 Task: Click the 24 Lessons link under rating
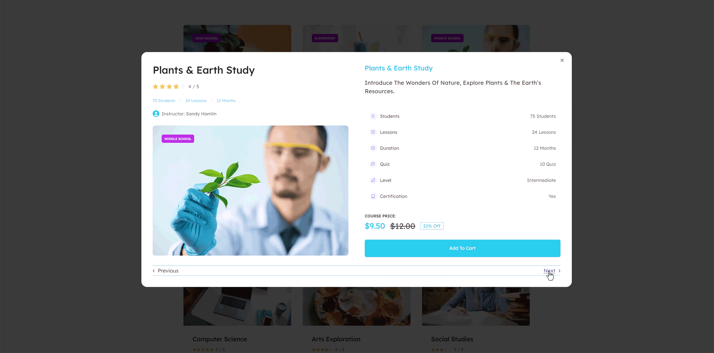(196, 101)
